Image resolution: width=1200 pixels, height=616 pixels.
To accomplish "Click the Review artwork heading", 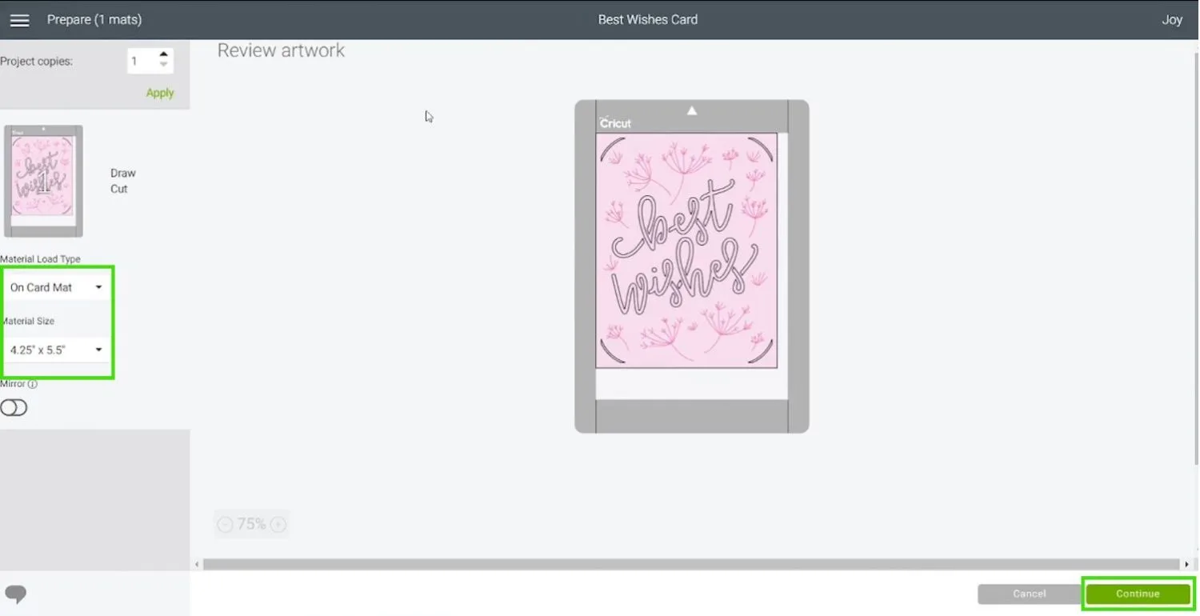I will pos(281,50).
